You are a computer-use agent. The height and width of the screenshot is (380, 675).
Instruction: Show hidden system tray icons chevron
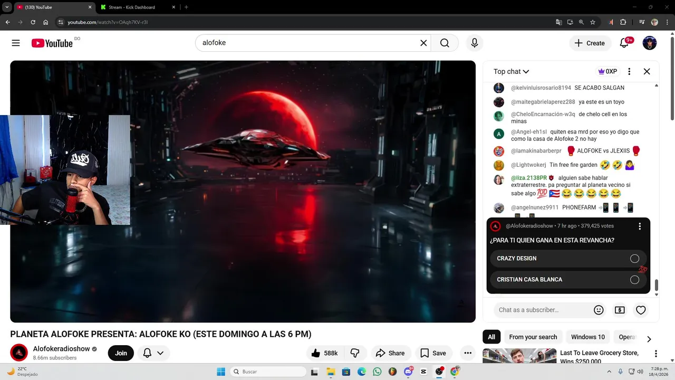609,372
